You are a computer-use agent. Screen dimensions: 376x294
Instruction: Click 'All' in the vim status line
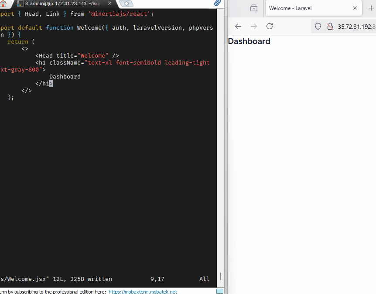(x=204, y=279)
